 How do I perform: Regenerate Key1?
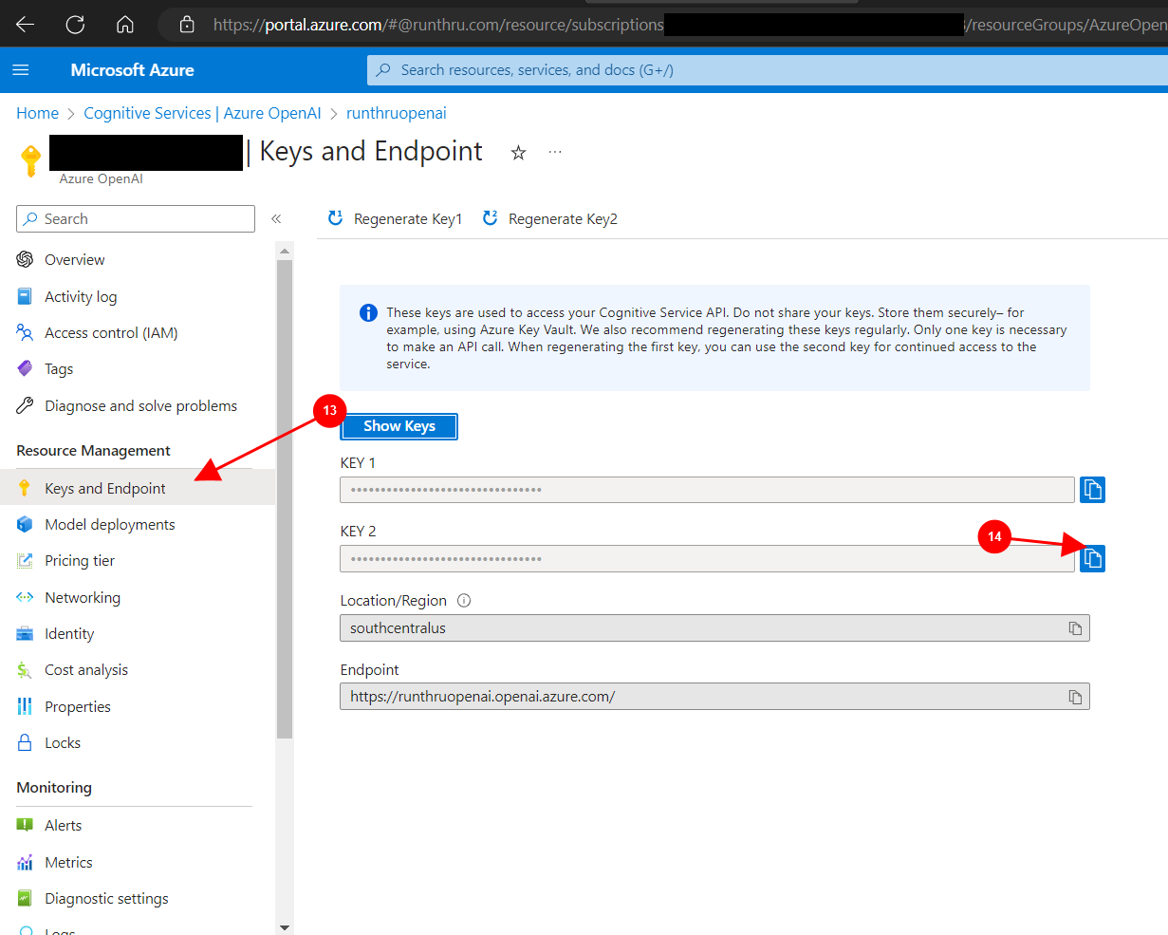coord(396,219)
